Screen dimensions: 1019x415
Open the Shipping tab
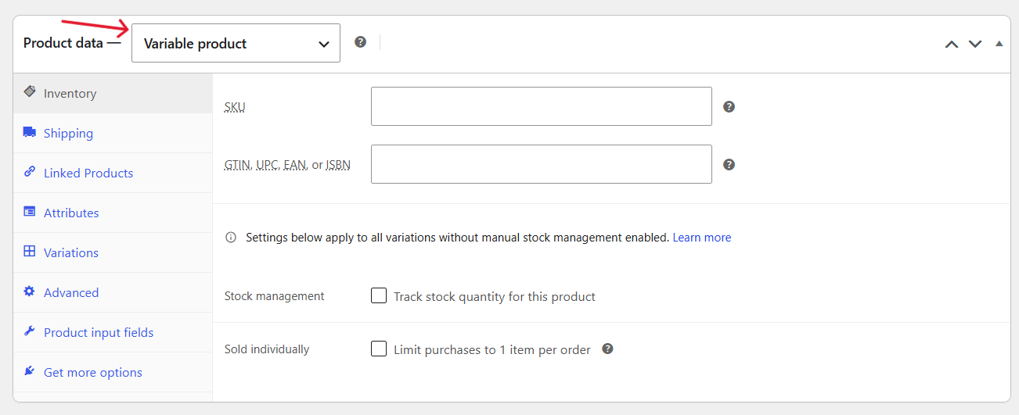coord(113,133)
